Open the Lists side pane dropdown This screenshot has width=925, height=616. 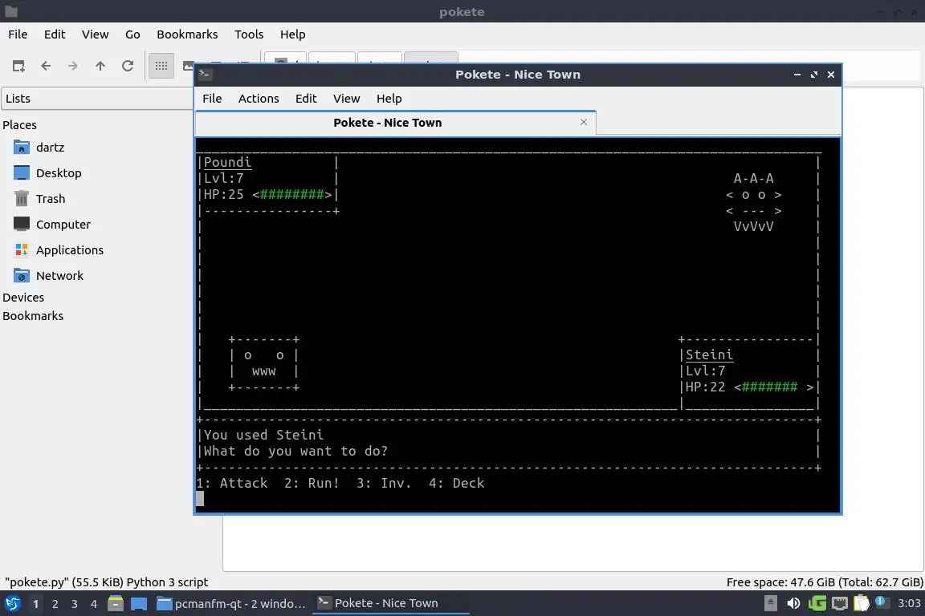pos(97,99)
